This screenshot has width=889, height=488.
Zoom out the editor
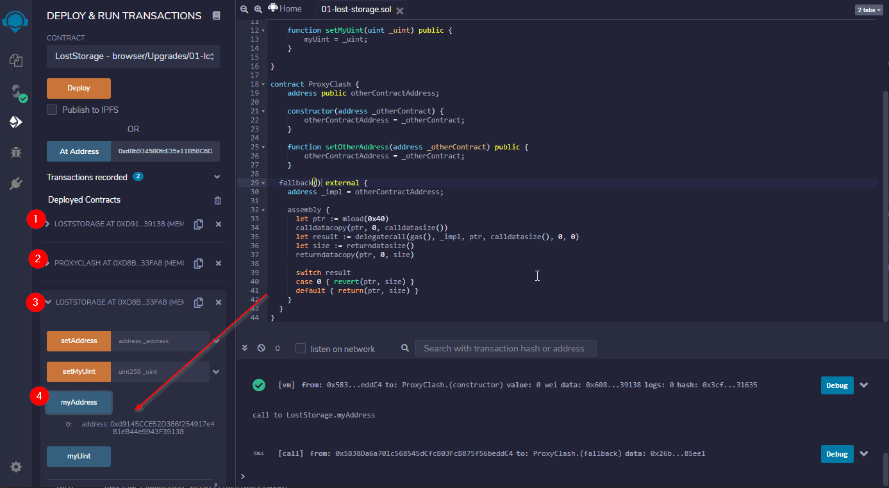[244, 9]
